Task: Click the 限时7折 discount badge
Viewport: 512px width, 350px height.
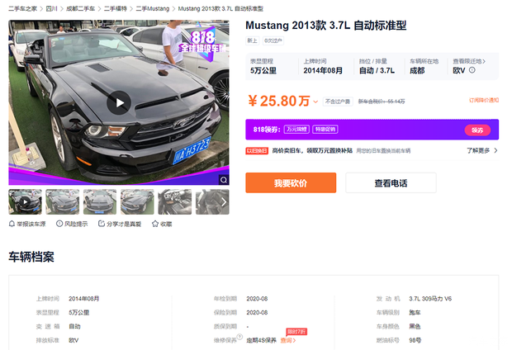Action: (x=296, y=332)
